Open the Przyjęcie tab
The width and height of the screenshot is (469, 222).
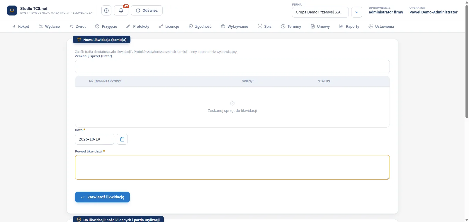point(106,27)
